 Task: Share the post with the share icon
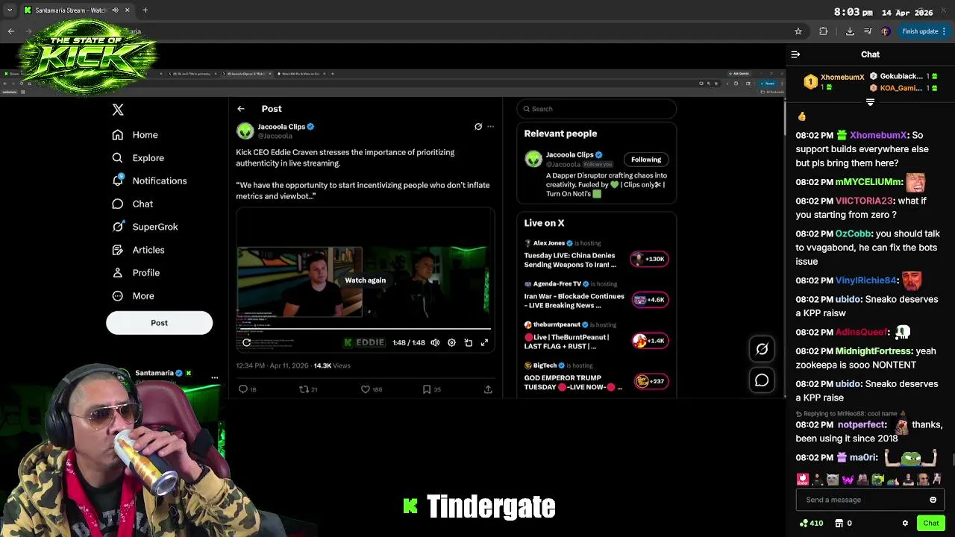[488, 389]
